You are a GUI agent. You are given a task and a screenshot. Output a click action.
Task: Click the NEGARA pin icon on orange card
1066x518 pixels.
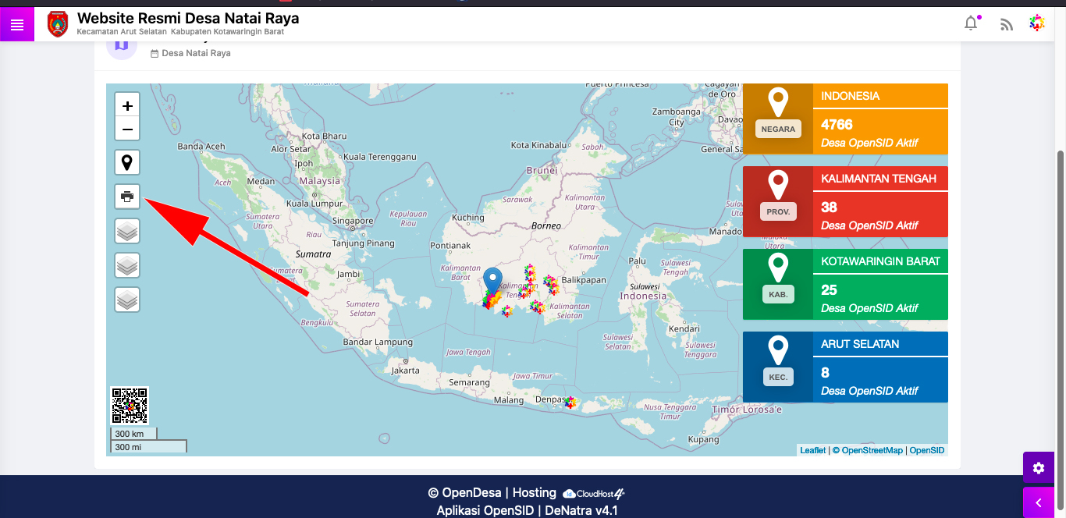pyautogui.click(x=778, y=103)
